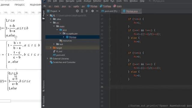Click the 'Mz=0;' code line

[x=137, y=76]
